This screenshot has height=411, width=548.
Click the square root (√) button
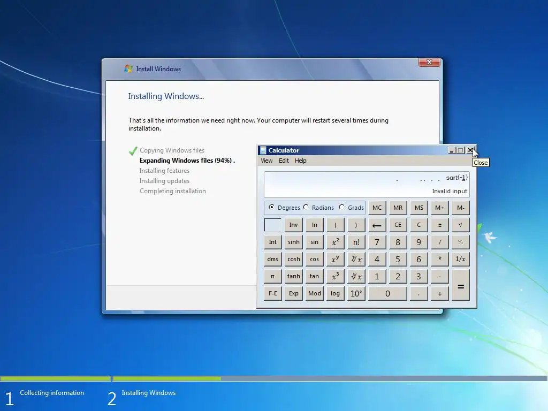pyautogui.click(x=460, y=225)
